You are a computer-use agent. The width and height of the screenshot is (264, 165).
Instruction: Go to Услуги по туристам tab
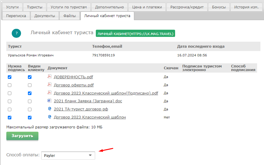click(69, 7)
